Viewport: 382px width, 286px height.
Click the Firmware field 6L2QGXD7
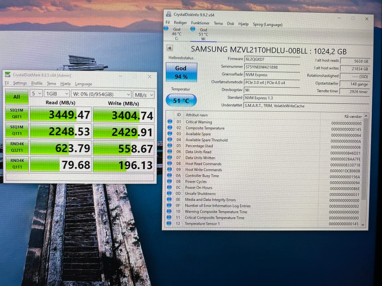pos(272,59)
